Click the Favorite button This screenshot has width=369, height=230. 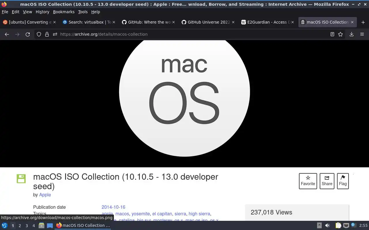point(308,181)
